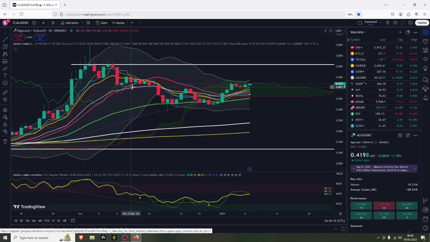Open Brave browser from the taskbar

pos(81,238)
